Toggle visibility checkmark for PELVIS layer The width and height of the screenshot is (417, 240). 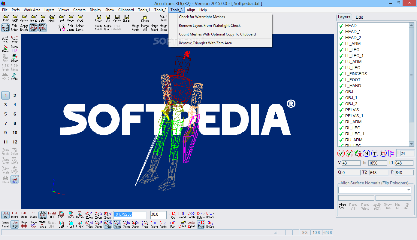[x=341, y=110]
